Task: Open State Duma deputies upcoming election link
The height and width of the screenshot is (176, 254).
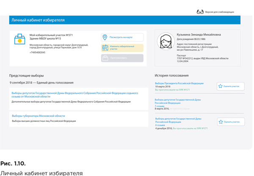Action: (x=75, y=94)
